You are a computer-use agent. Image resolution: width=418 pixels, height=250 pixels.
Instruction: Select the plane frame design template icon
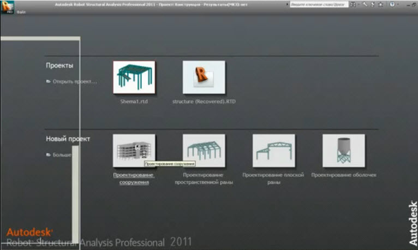tap(274, 151)
